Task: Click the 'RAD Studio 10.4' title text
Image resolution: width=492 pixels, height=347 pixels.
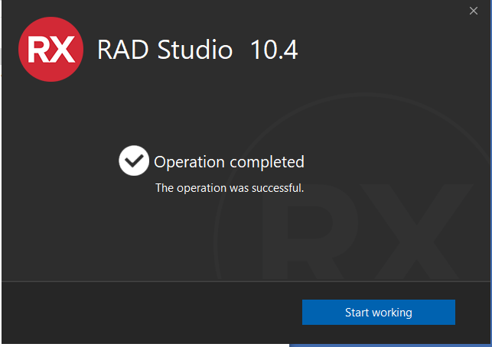Action: point(197,50)
